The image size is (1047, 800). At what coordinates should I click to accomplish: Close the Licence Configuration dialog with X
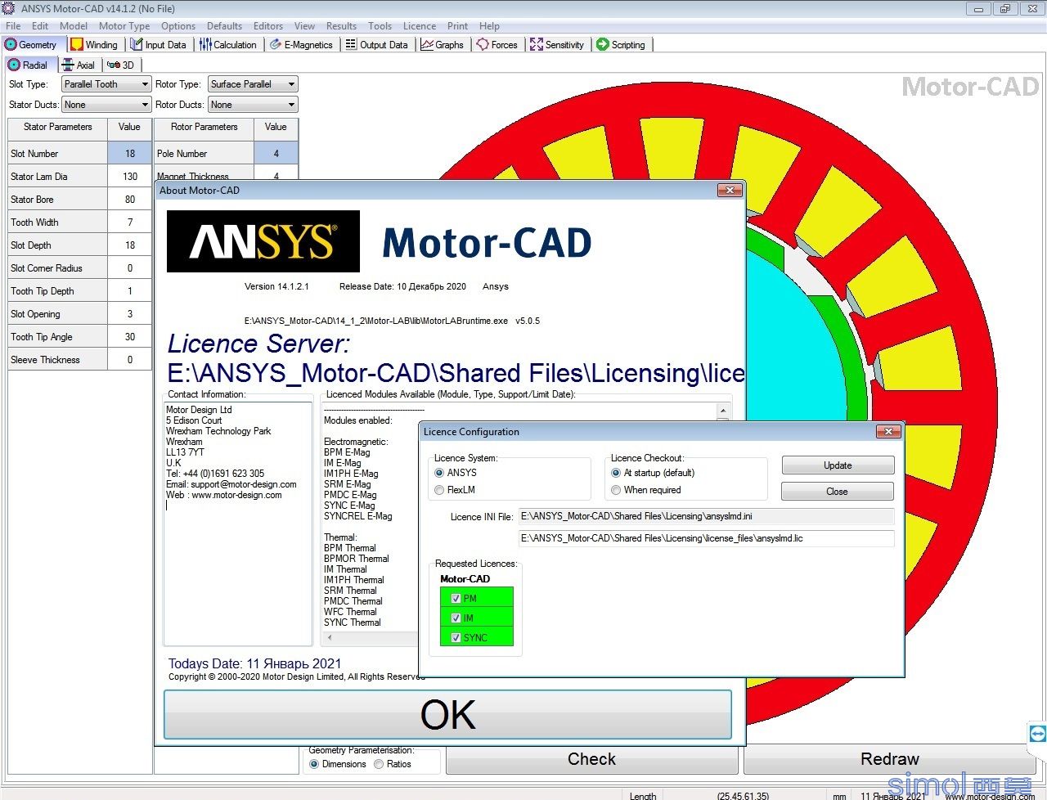tap(887, 431)
